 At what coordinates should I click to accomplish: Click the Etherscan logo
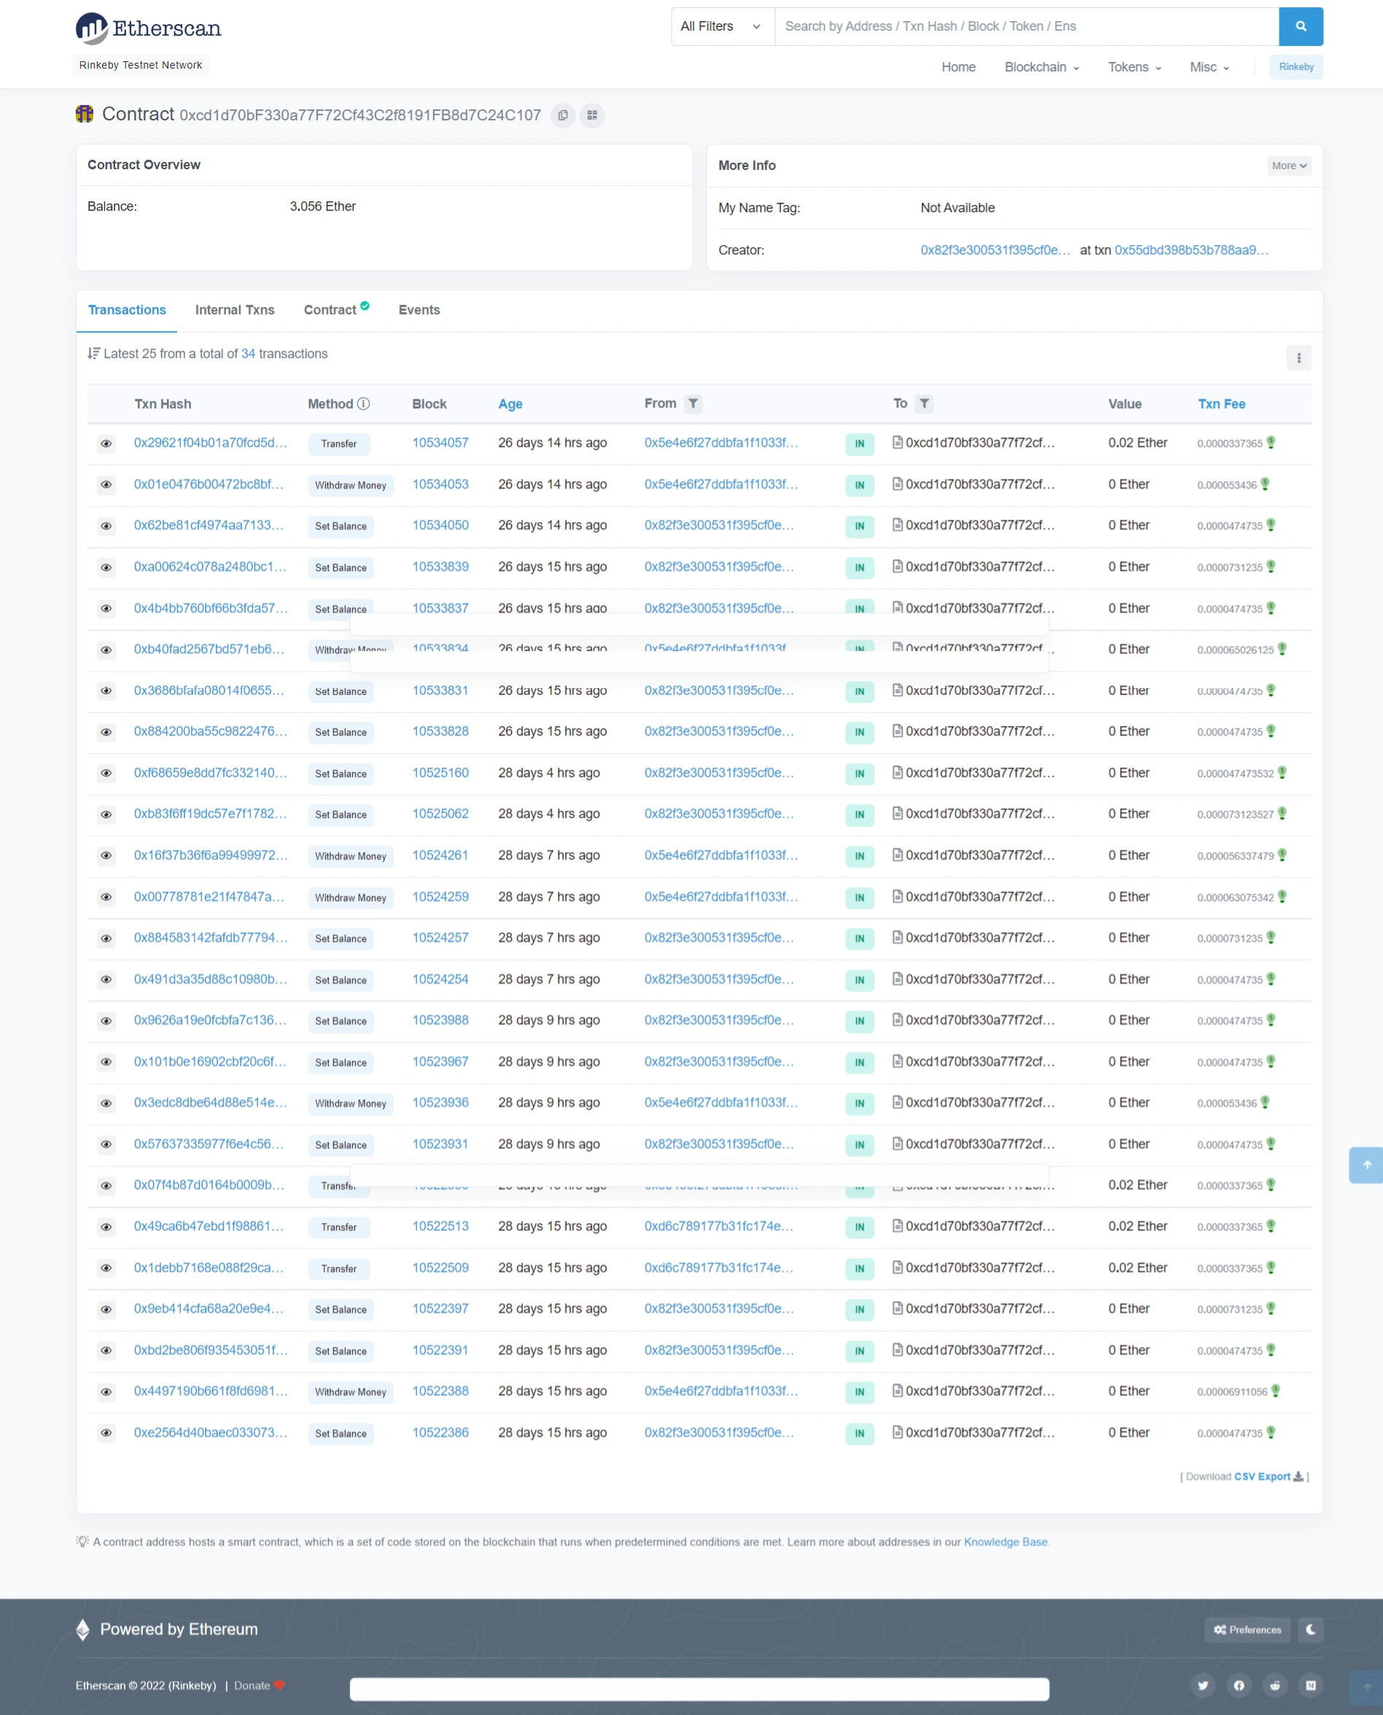point(148,28)
